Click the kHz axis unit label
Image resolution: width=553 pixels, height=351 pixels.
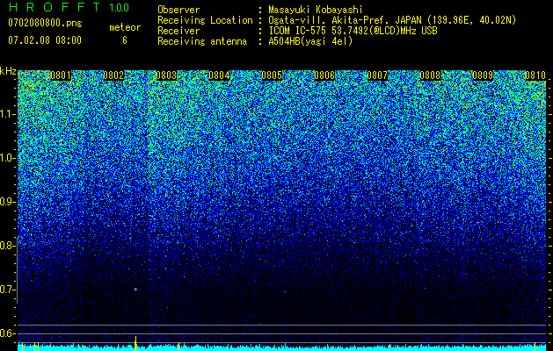(x=8, y=71)
